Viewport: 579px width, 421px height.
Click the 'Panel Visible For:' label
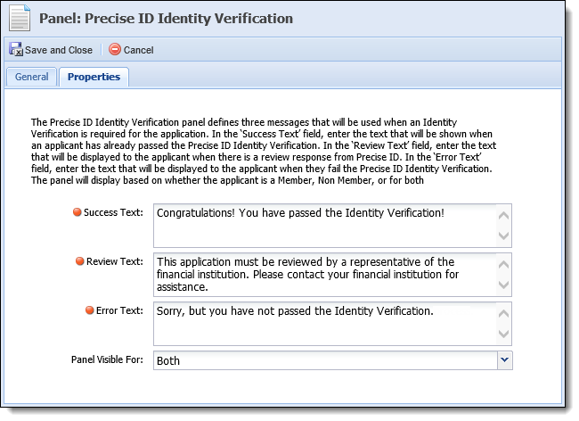tap(107, 359)
